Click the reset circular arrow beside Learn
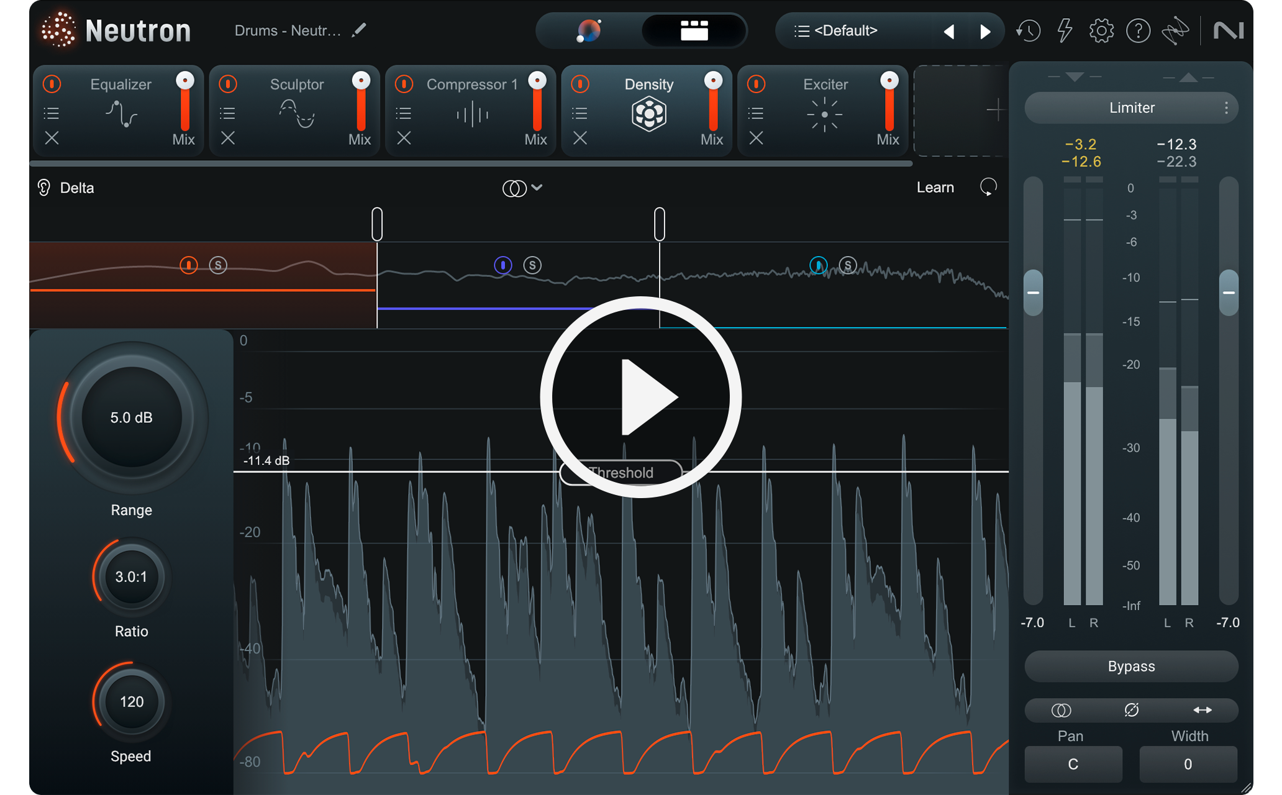Image resolution: width=1282 pixels, height=795 pixels. pos(988,187)
